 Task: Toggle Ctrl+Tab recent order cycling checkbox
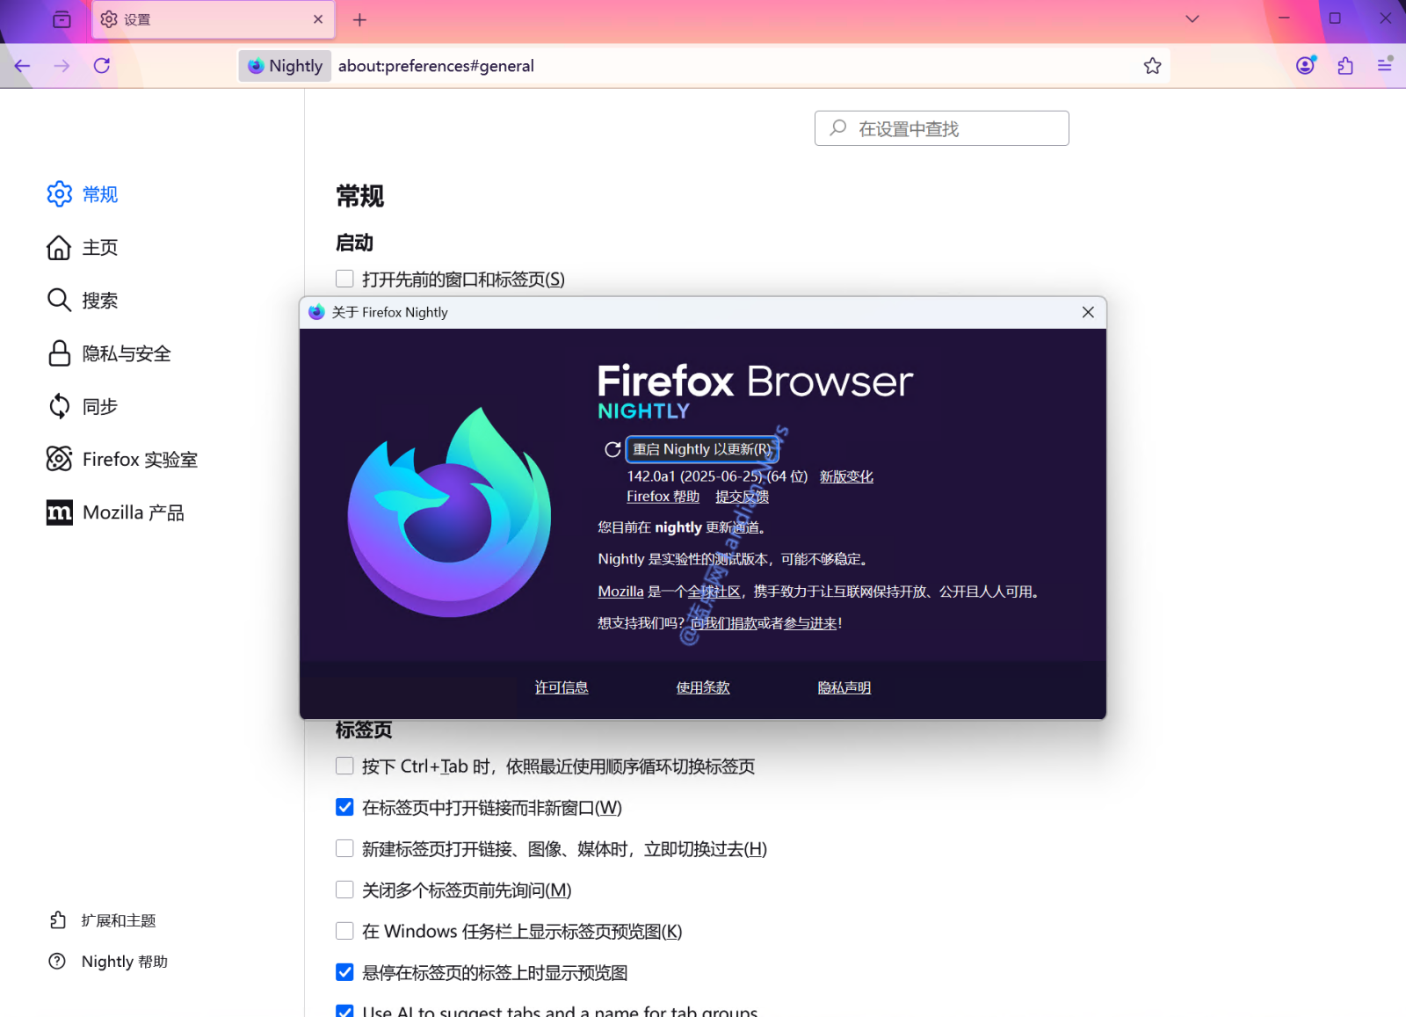click(x=344, y=766)
